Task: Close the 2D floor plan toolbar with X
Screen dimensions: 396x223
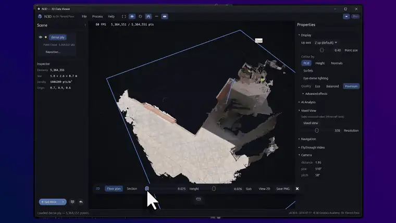Action: (297, 189)
